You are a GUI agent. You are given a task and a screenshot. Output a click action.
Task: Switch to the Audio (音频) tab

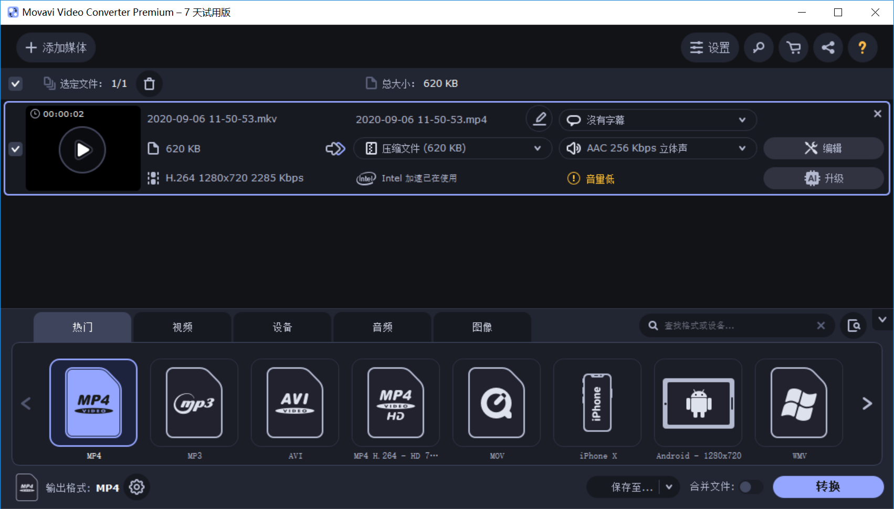point(382,327)
